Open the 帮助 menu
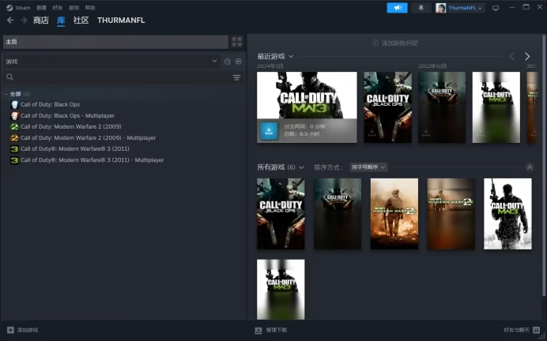 (90, 8)
